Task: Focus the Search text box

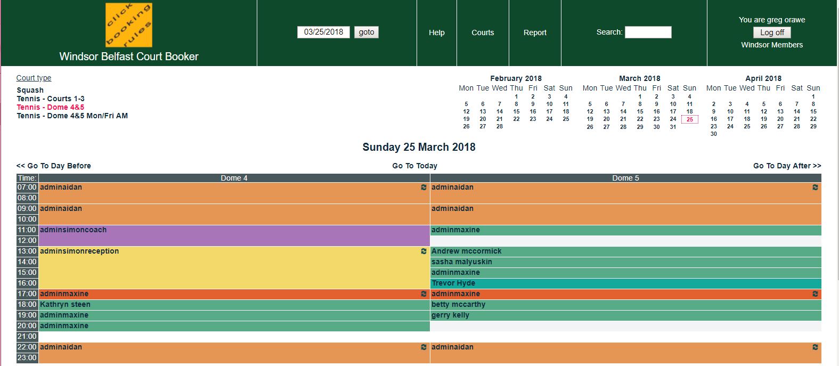Action: pos(648,32)
